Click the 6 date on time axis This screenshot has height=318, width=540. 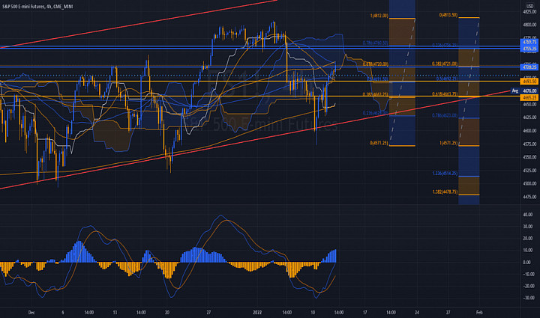click(x=63, y=313)
